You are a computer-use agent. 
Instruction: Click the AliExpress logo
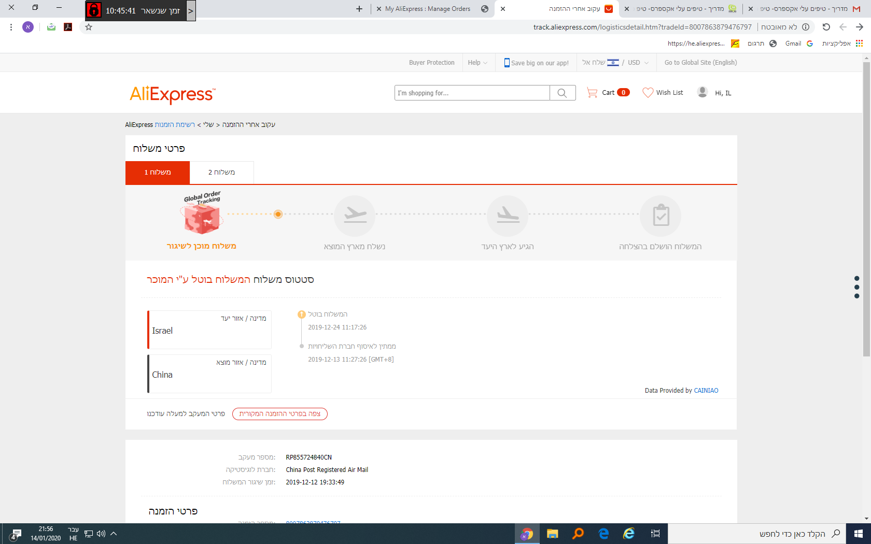[x=173, y=94]
